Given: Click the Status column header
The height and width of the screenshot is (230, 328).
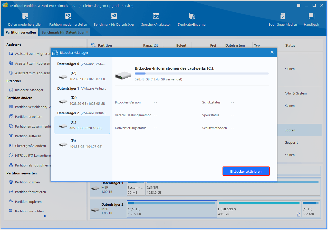Looking at the screenshot, I should point(290,45).
